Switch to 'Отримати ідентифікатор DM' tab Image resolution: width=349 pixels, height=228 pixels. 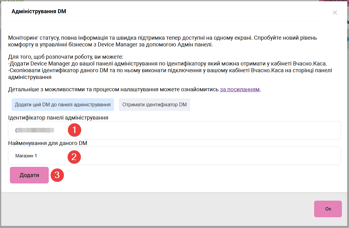[154, 105]
